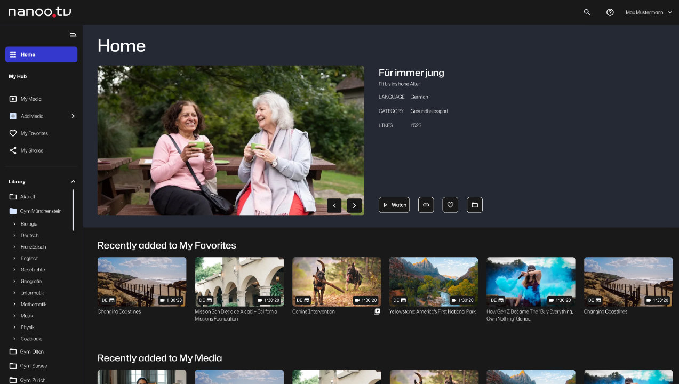Collapse the sidebar with the menu icon
Image resolution: width=679 pixels, height=384 pixels.
73,35
